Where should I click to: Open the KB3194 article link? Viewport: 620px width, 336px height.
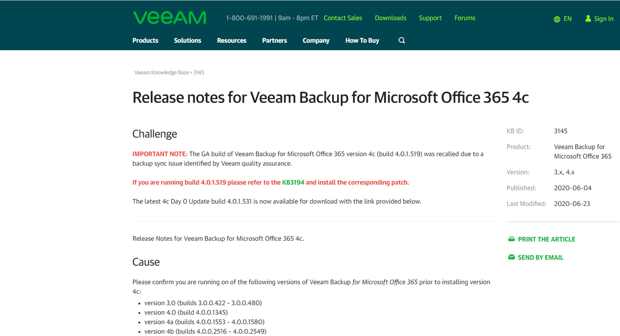click(293, 182)
